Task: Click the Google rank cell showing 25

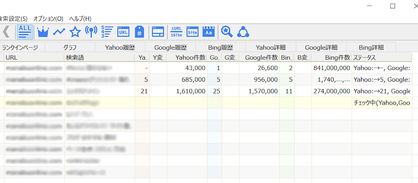Action: point(214,91)
